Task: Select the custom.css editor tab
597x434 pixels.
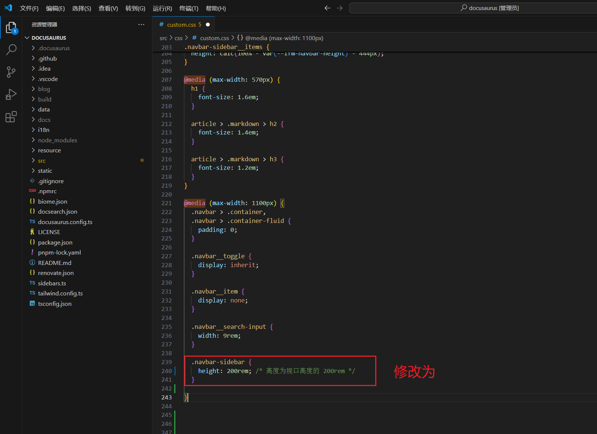Action: click(184, 25)
